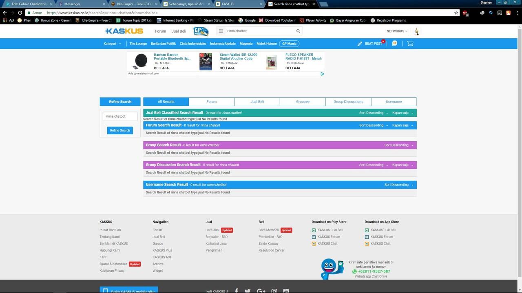Open the GP Mania logo badge beside Jual Beli
Screen dimensions: 522x293
pyautogui.click(x=201, y=31)
